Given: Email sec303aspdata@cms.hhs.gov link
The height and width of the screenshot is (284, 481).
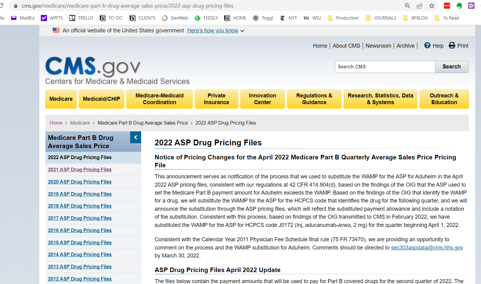Looking at the screenshot, I should [427, 248].
